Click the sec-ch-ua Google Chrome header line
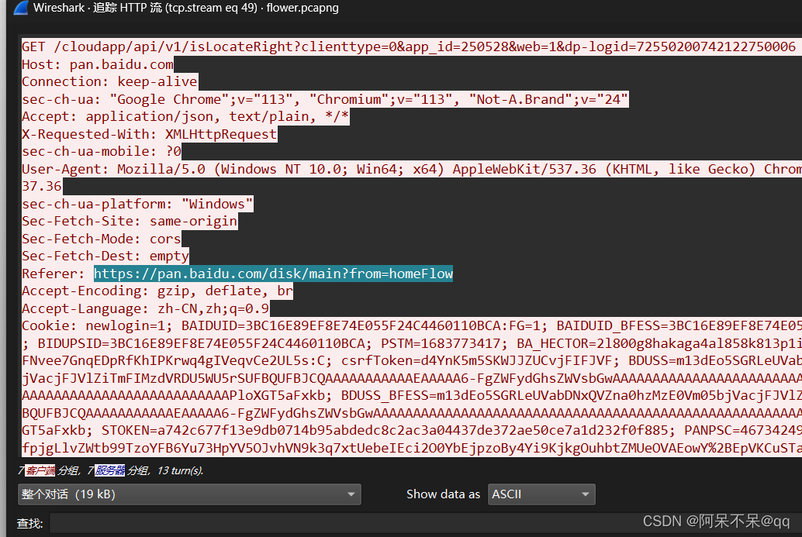 (325, 99)
